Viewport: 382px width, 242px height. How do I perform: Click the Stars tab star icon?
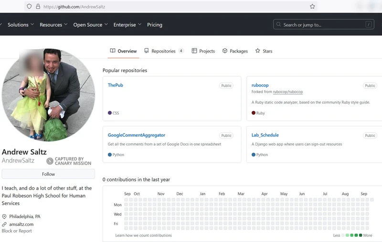258,51
